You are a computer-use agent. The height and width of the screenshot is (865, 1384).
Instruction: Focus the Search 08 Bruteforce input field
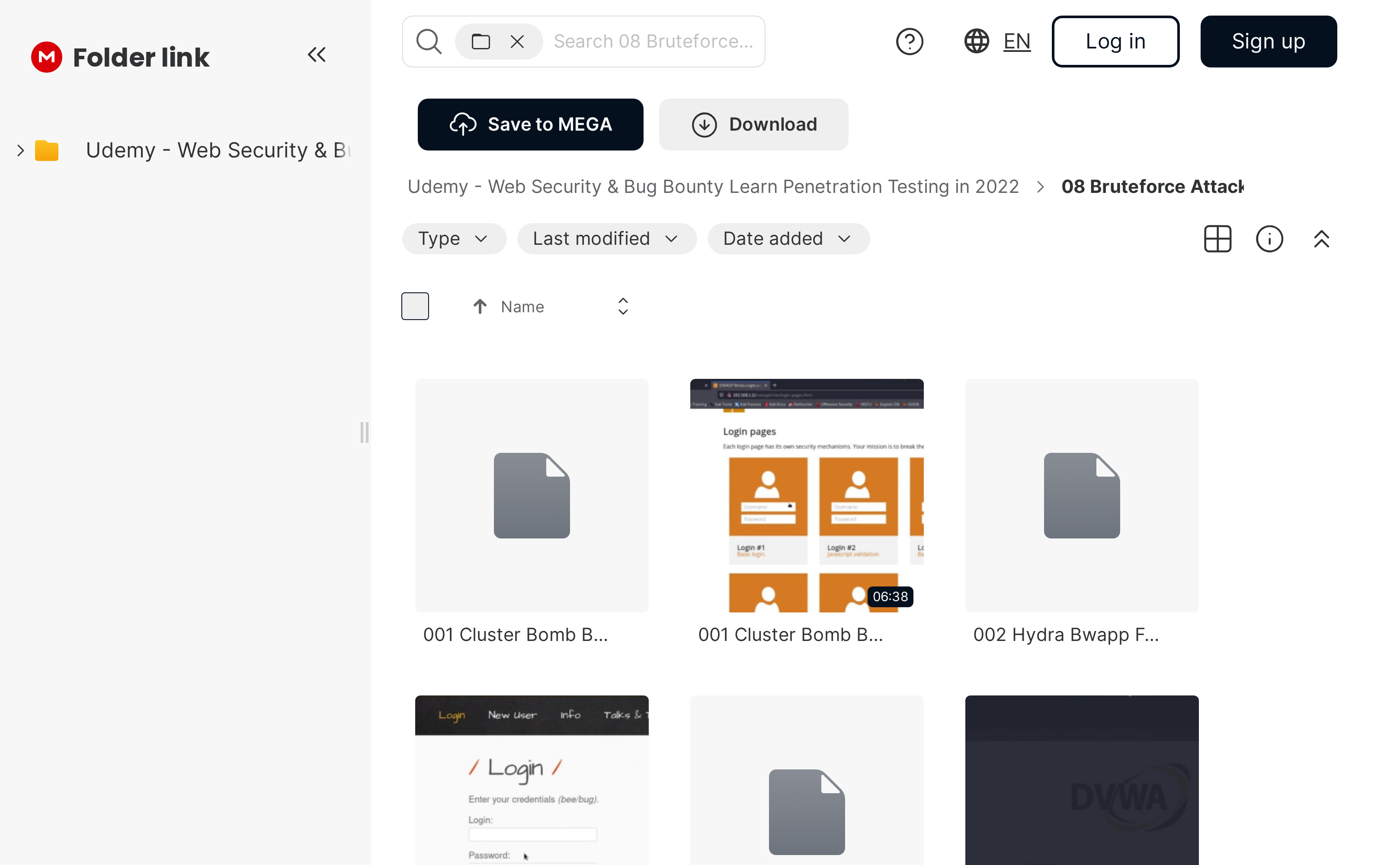(x=654, y=42)
